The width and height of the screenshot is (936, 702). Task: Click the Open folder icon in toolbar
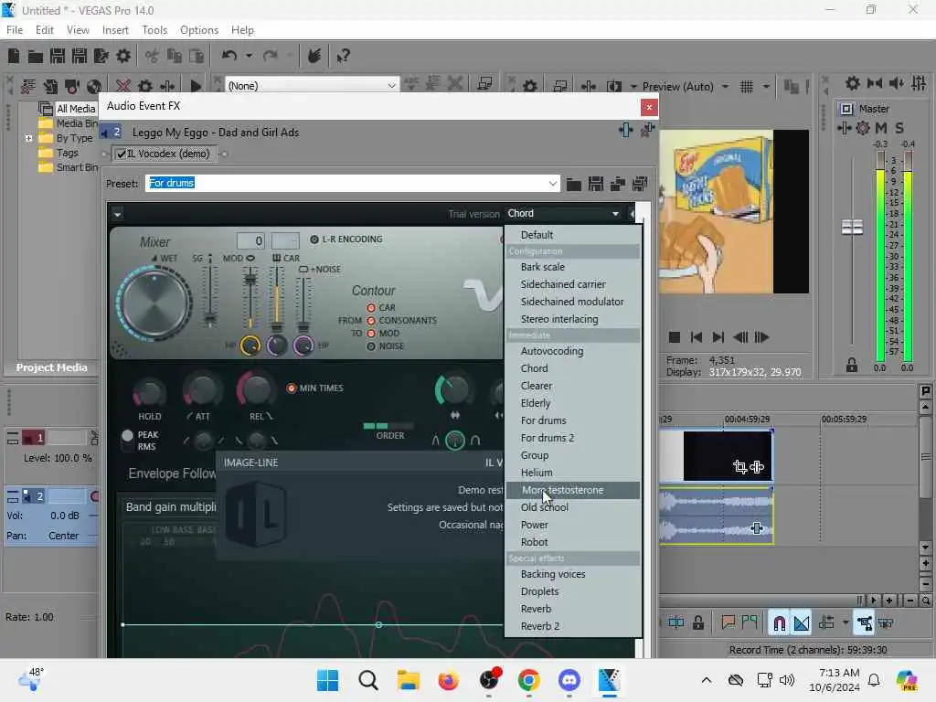pyautogui.click(x=36, y=56)
